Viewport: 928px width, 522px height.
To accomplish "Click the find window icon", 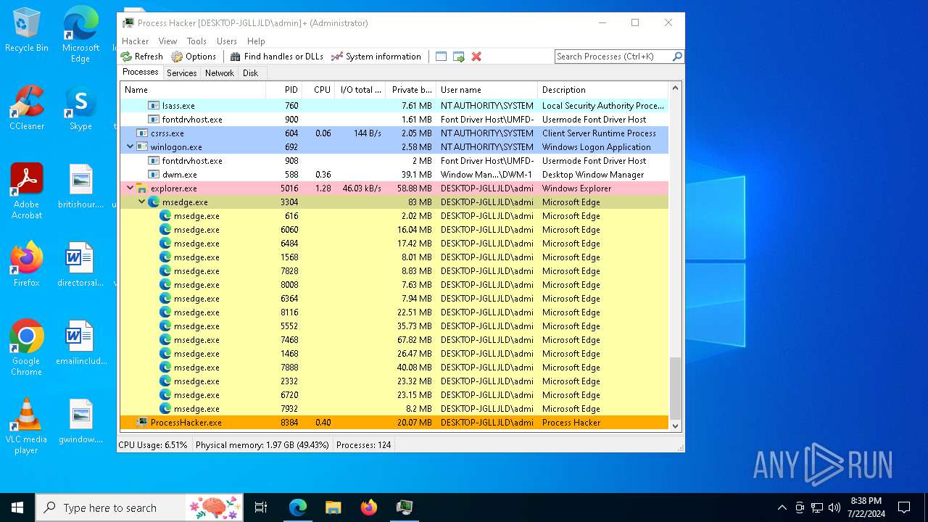I will (441, 57).
